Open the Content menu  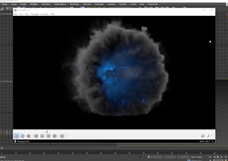pyautogui.click(x=123, y=4)
